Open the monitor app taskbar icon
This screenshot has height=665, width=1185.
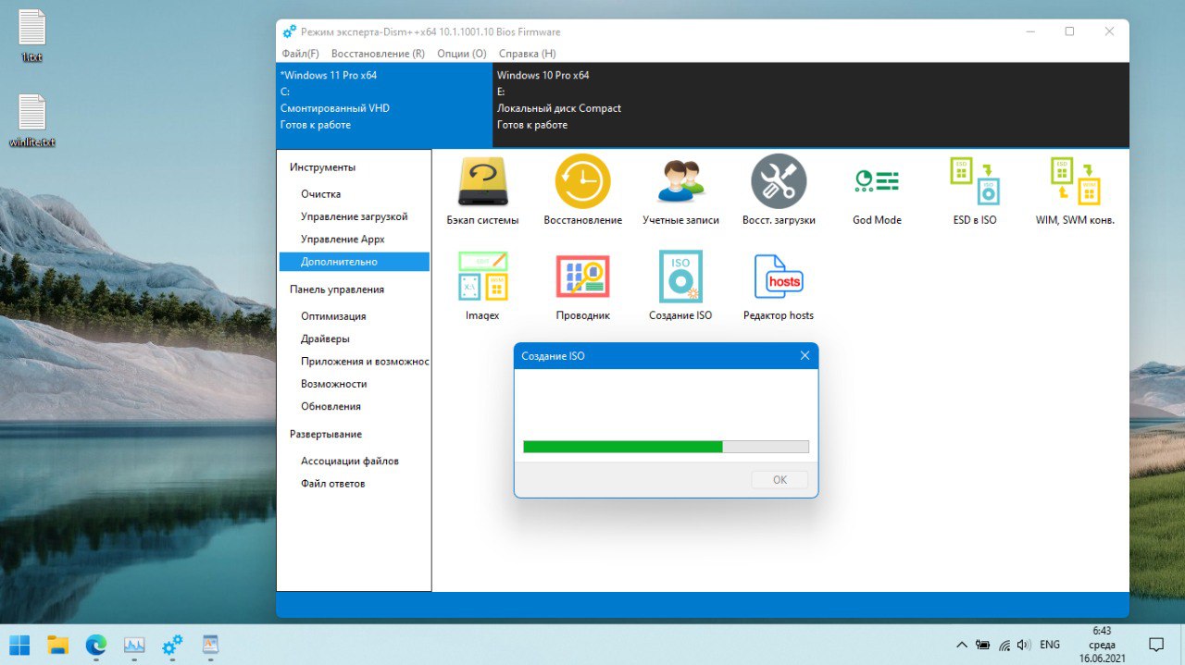click(134, 645)
